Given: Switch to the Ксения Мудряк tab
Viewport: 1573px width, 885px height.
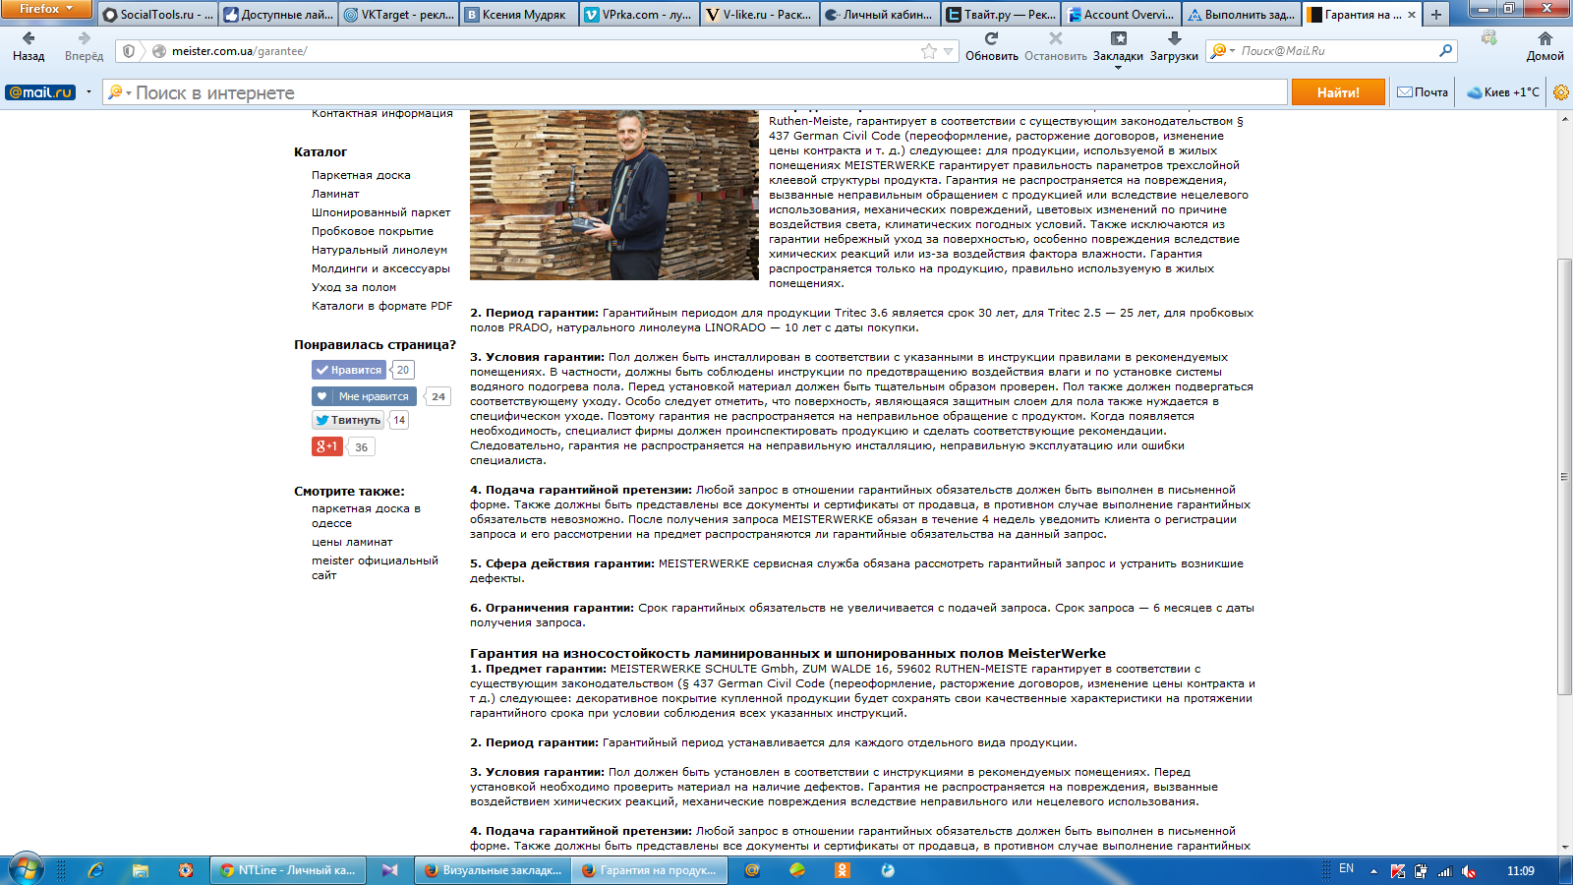Looking at the screenshot, I should click(x=520, y=15).
